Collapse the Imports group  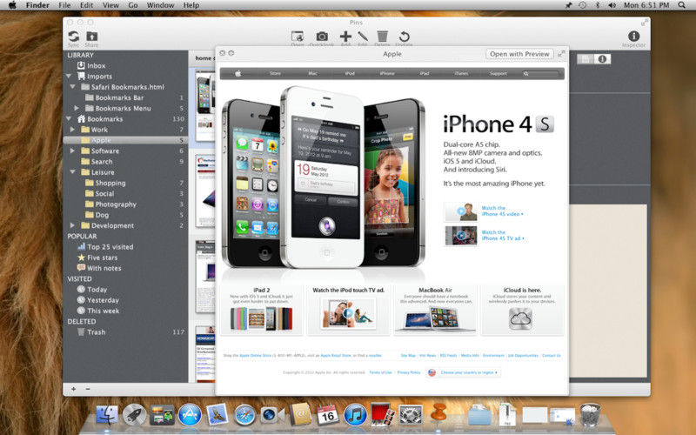[69, 77]
